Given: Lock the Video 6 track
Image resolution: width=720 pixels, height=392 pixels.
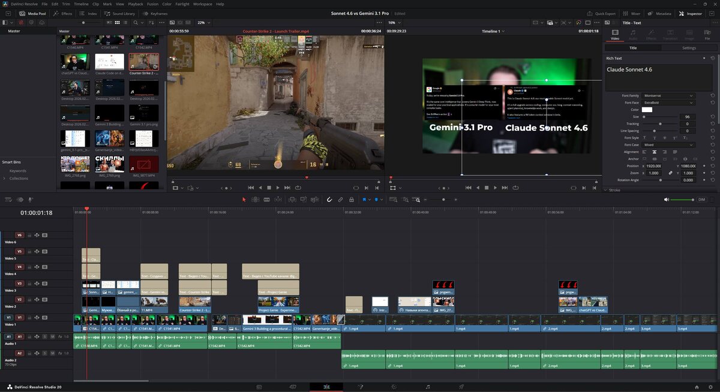Looking at the screenshot, I should 29,235.
